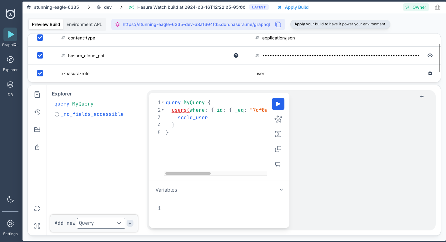Open Explorer compass icon in sidebar
The width and height of the screenshot is (446, 242).
[10, 60]
